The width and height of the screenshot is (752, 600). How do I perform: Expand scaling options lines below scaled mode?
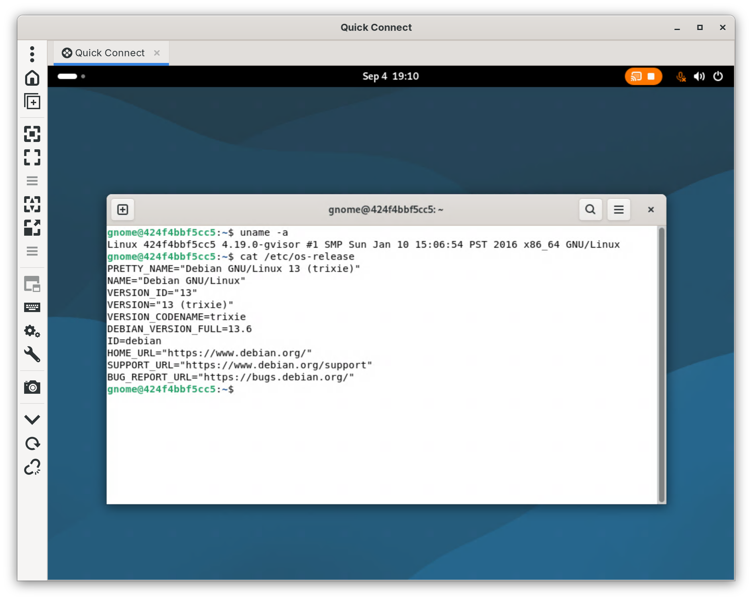[x=32, y=251]
